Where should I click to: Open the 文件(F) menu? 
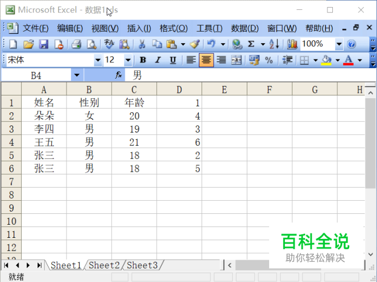pyautogui.click(x=36, y=28)
